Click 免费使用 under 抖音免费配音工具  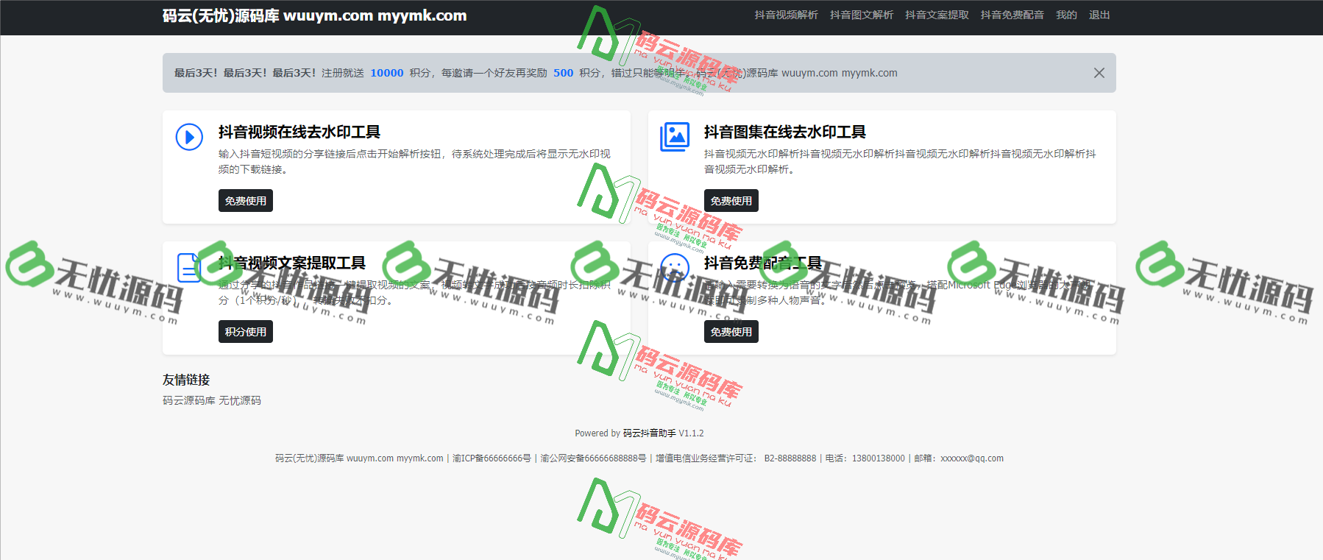pyautogui.click(x=731, y=332)
